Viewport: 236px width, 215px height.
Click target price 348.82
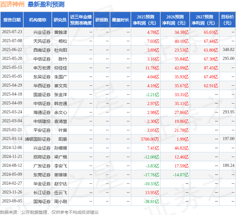pos(228,50)
